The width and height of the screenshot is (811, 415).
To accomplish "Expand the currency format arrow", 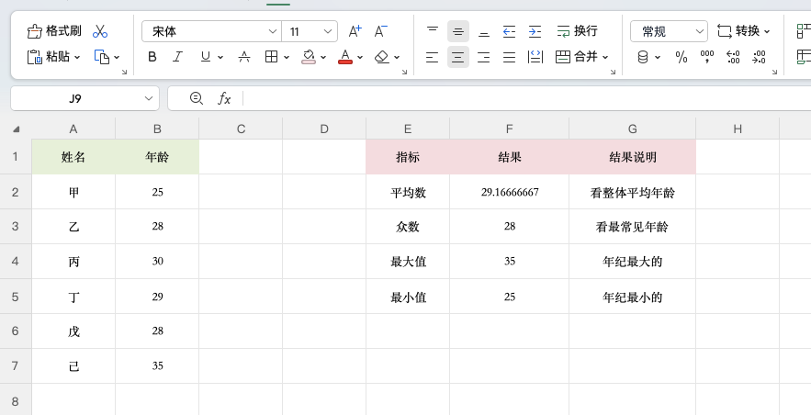I will pos(658,57).
